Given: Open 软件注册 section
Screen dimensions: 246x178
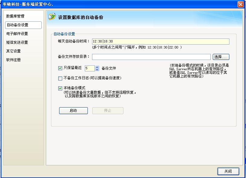Looking at the screenshot, I should (x=14, y=60).
